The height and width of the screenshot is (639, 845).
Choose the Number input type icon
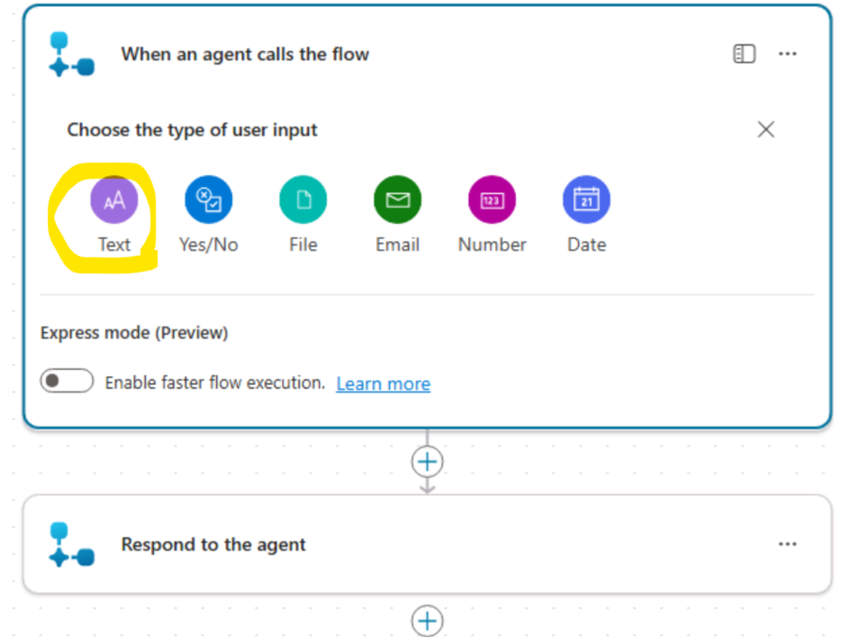(x=492, y=200)
